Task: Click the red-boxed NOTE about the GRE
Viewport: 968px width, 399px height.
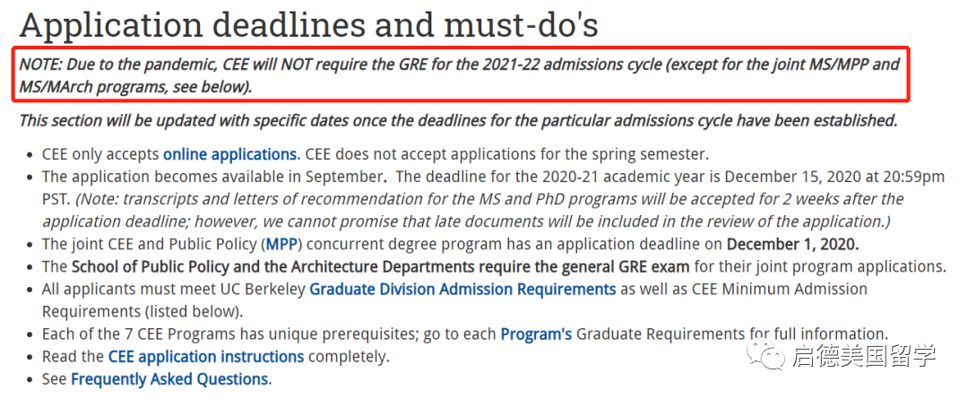Action: click(459, 75)
